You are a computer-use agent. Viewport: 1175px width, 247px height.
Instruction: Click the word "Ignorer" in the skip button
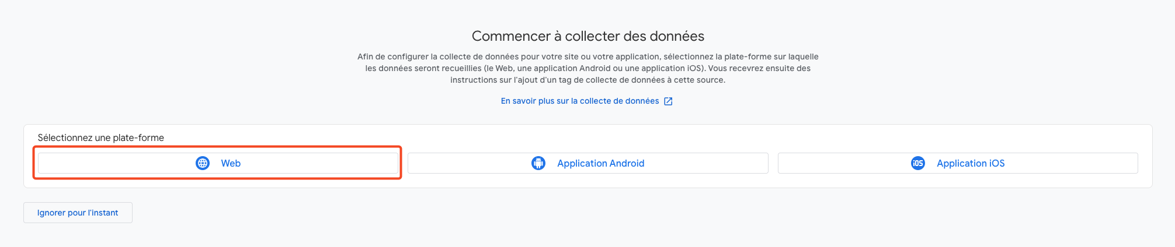pyautogui.click(x=51, y=213)
